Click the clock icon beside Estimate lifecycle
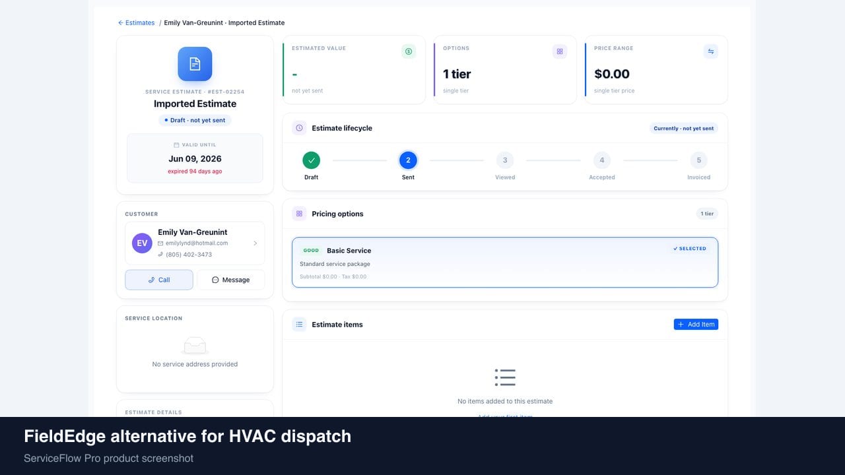The height and width of the screenshot is (475, 845). (299, 128)
